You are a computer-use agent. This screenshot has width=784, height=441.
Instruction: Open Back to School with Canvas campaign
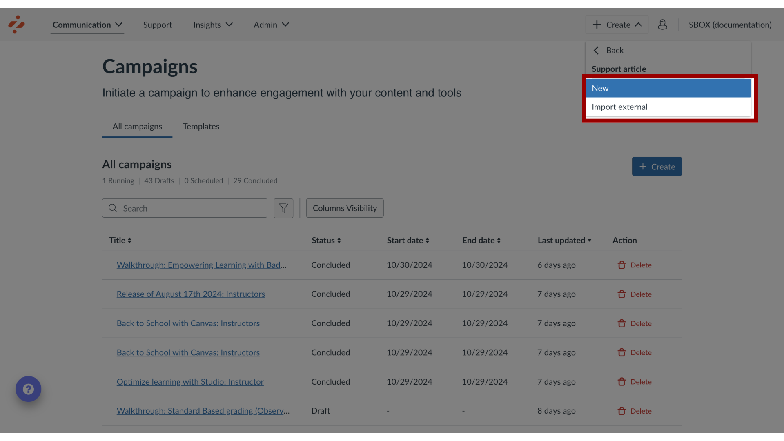pyautogui.click(x=189, y=323)
